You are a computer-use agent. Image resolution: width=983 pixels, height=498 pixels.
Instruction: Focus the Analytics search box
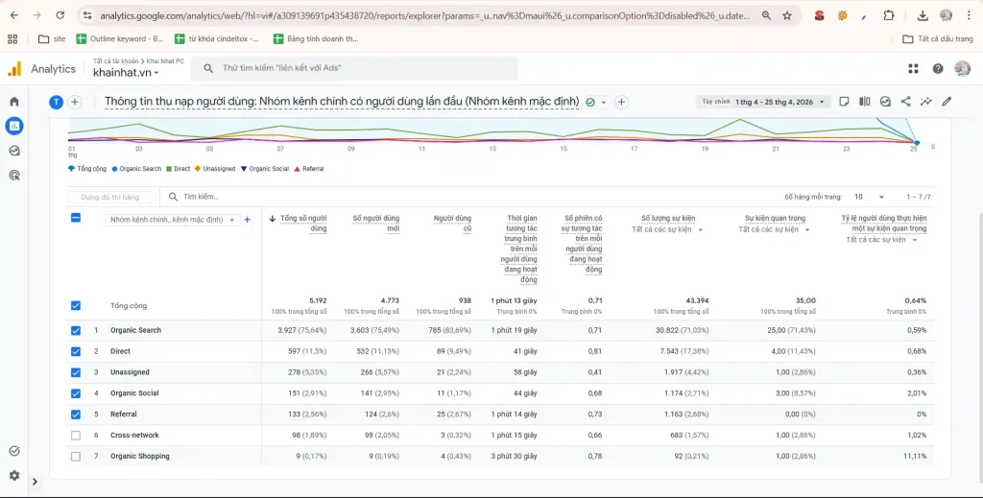pos(354,68)
